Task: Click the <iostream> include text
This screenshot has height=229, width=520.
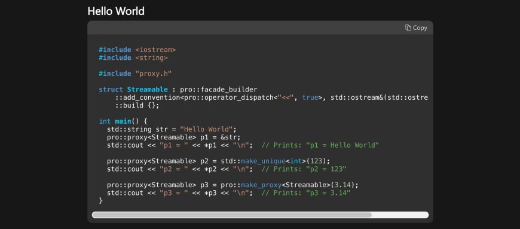Action: (155, 50)
